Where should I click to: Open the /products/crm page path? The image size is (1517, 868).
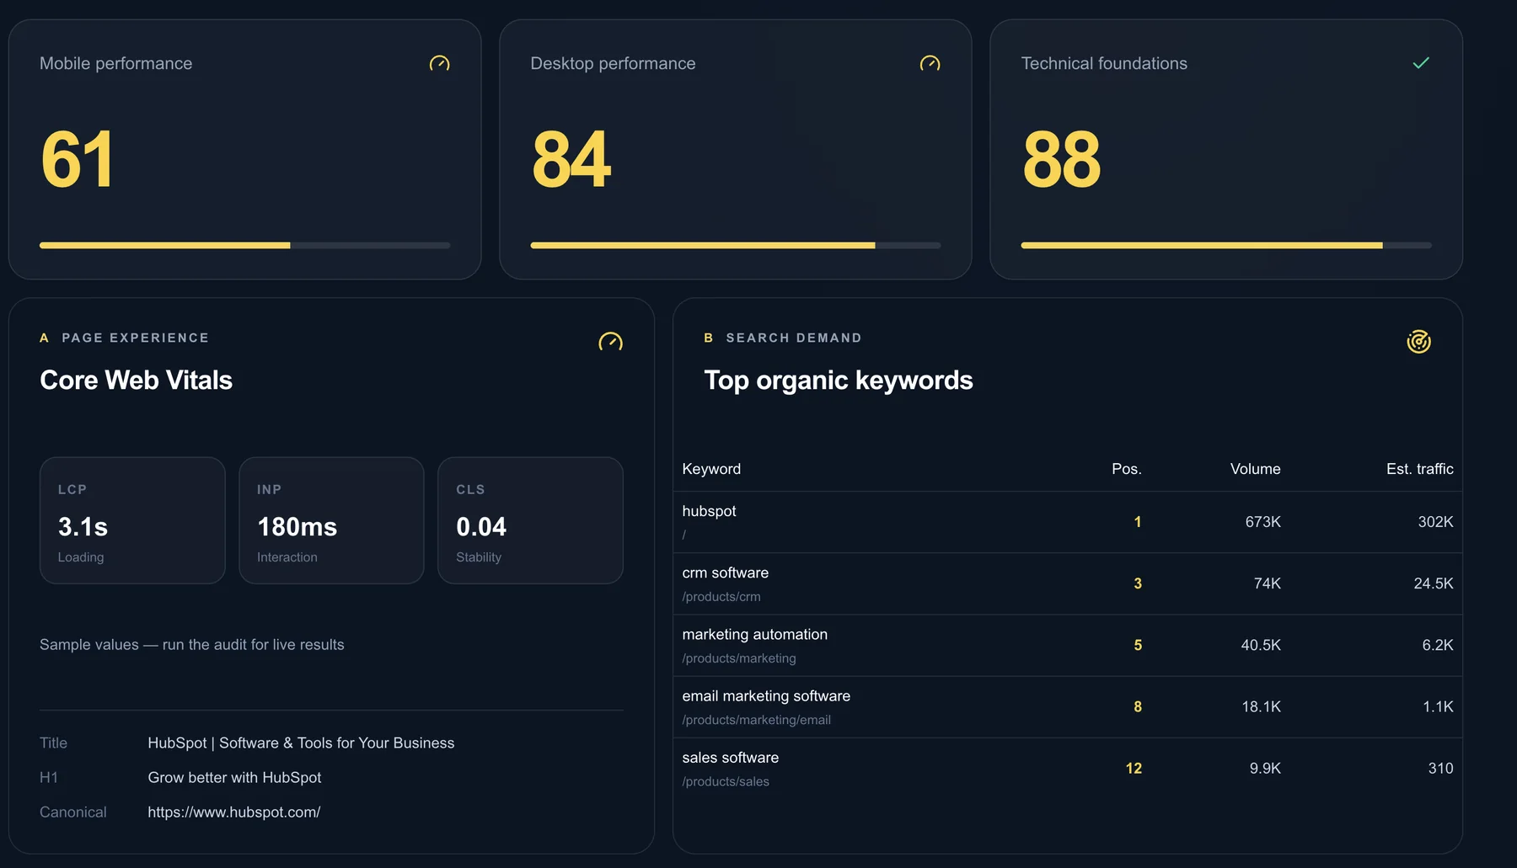pyautogui.click(x=721, y=597)
